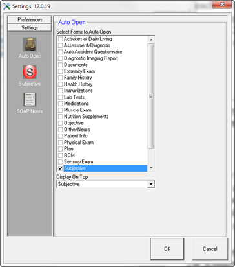Screen dimensions: 235x267
Task: Select the highlighted Subjective list row
Action: click(x=105, y=168)
